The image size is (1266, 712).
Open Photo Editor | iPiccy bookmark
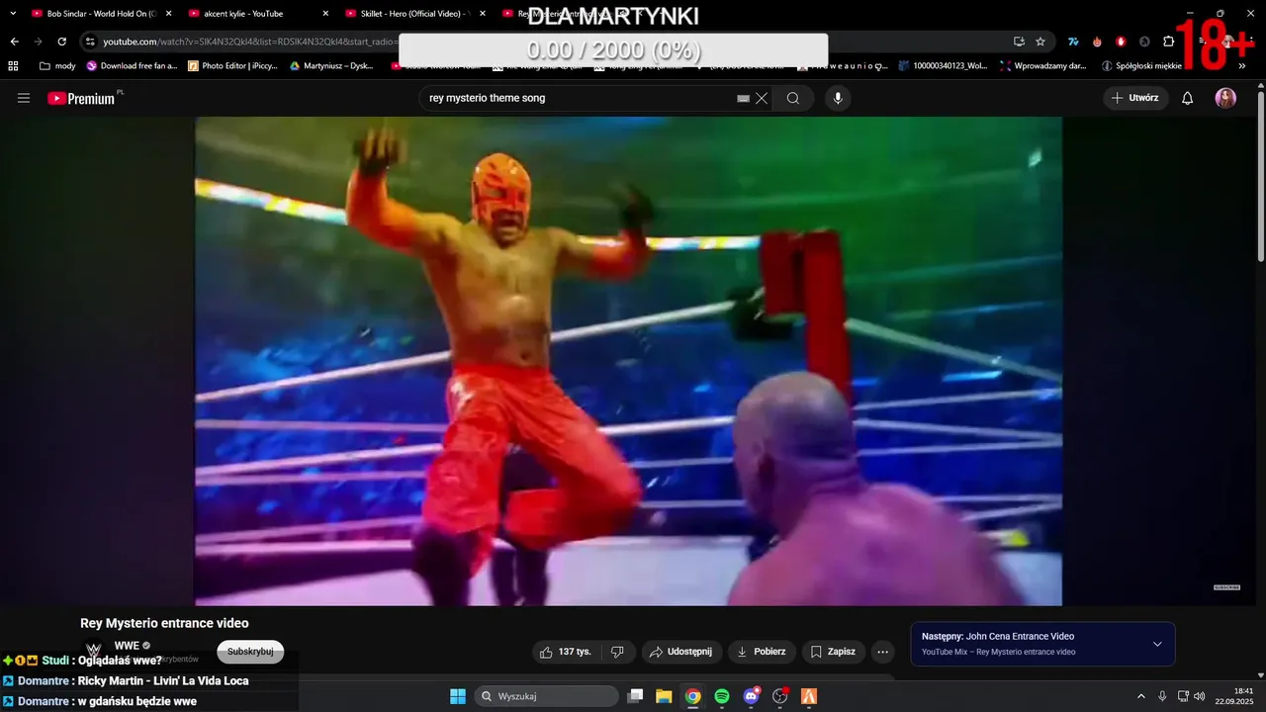pyautogui.click(x=232, y=66)
